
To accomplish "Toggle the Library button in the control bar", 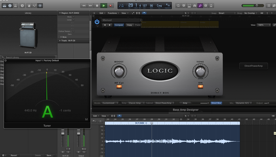I will [4, 6].
